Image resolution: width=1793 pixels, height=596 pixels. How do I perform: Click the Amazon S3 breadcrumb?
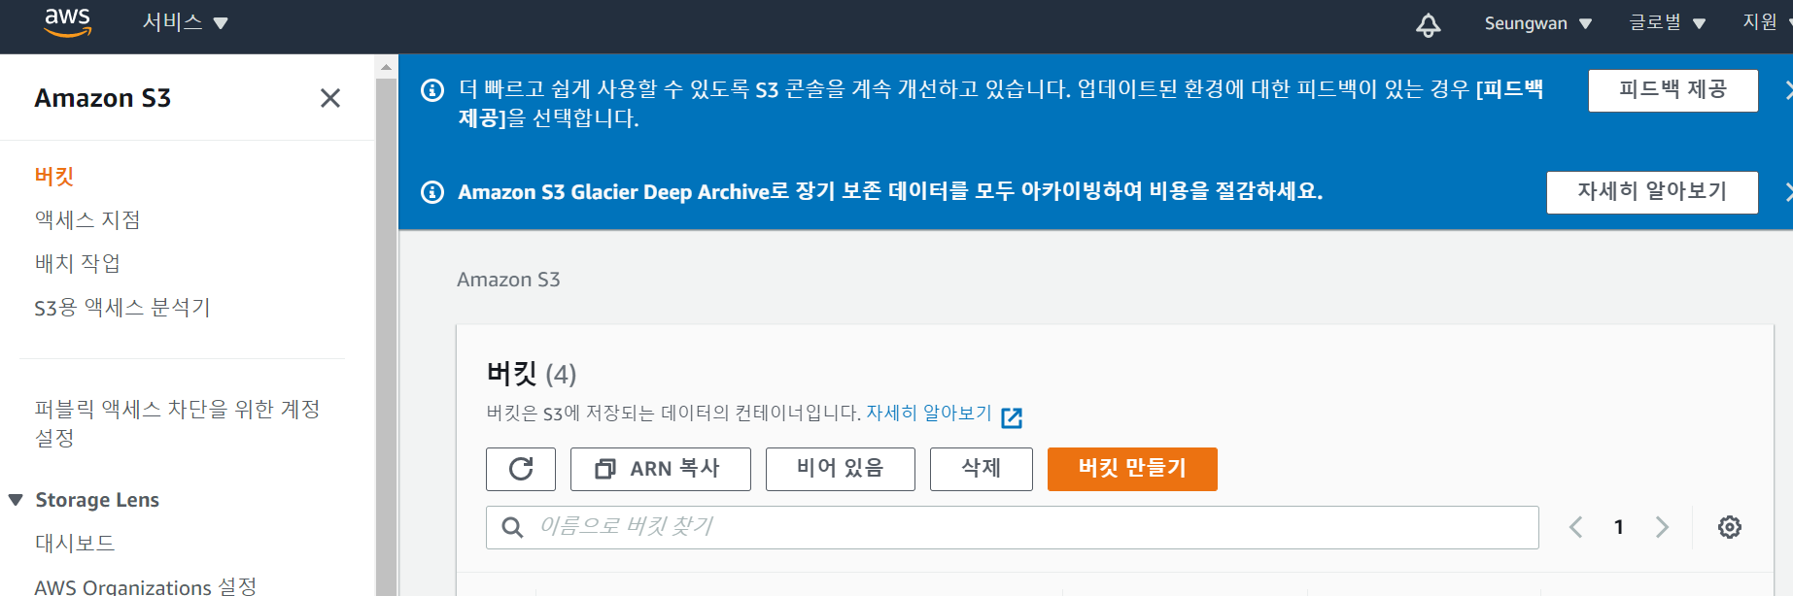tap(508, 280)
